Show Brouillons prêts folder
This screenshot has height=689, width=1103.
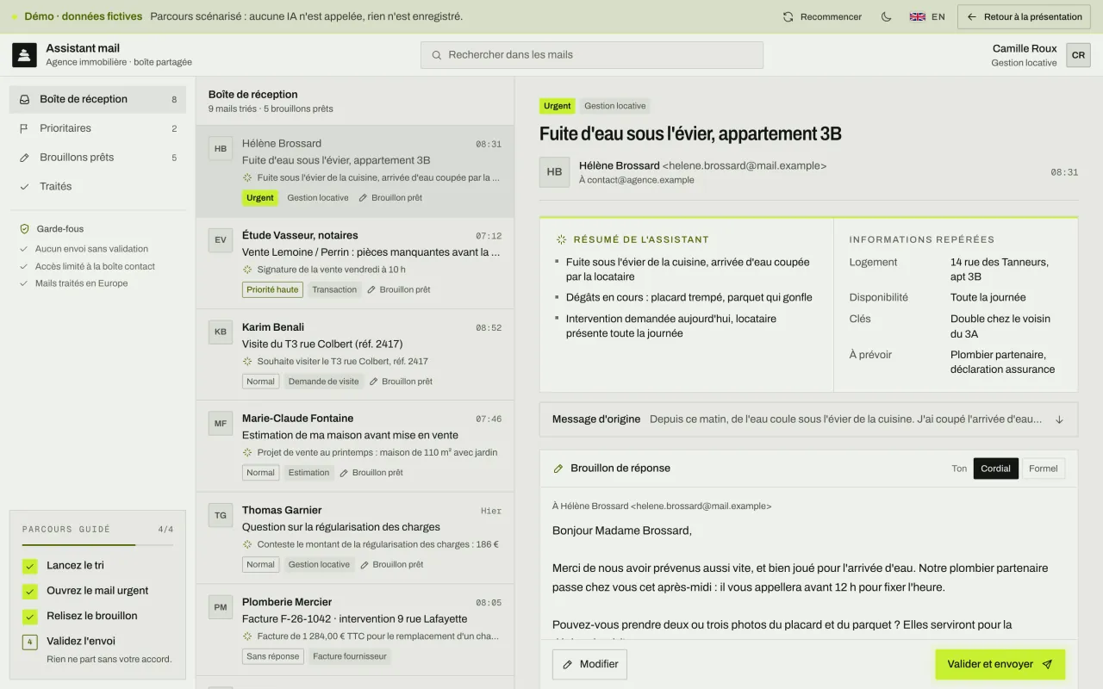pyautogui.click(x=97, y=158)
